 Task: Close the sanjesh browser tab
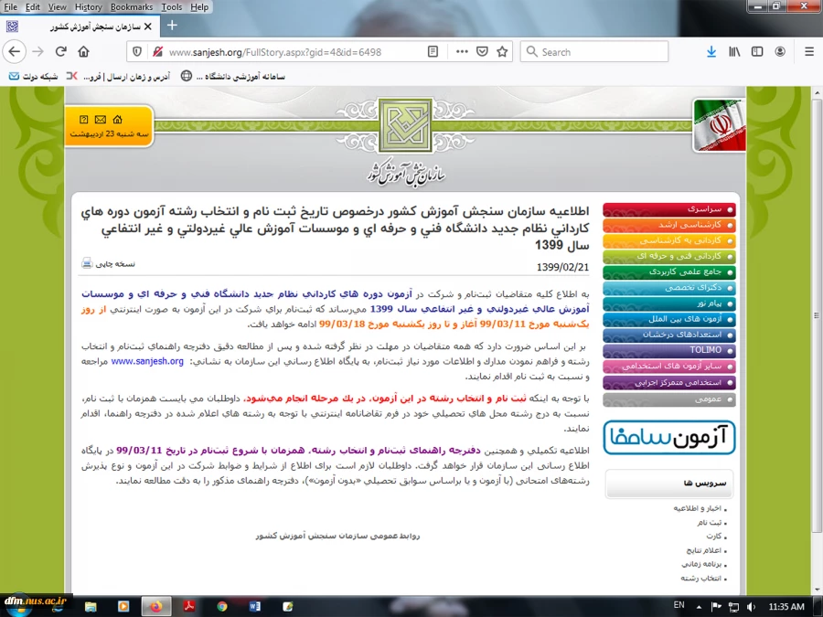point(148,27)
